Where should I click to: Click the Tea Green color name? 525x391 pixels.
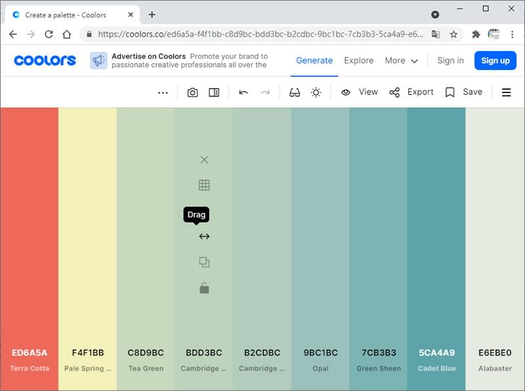[x=146, y=368]
